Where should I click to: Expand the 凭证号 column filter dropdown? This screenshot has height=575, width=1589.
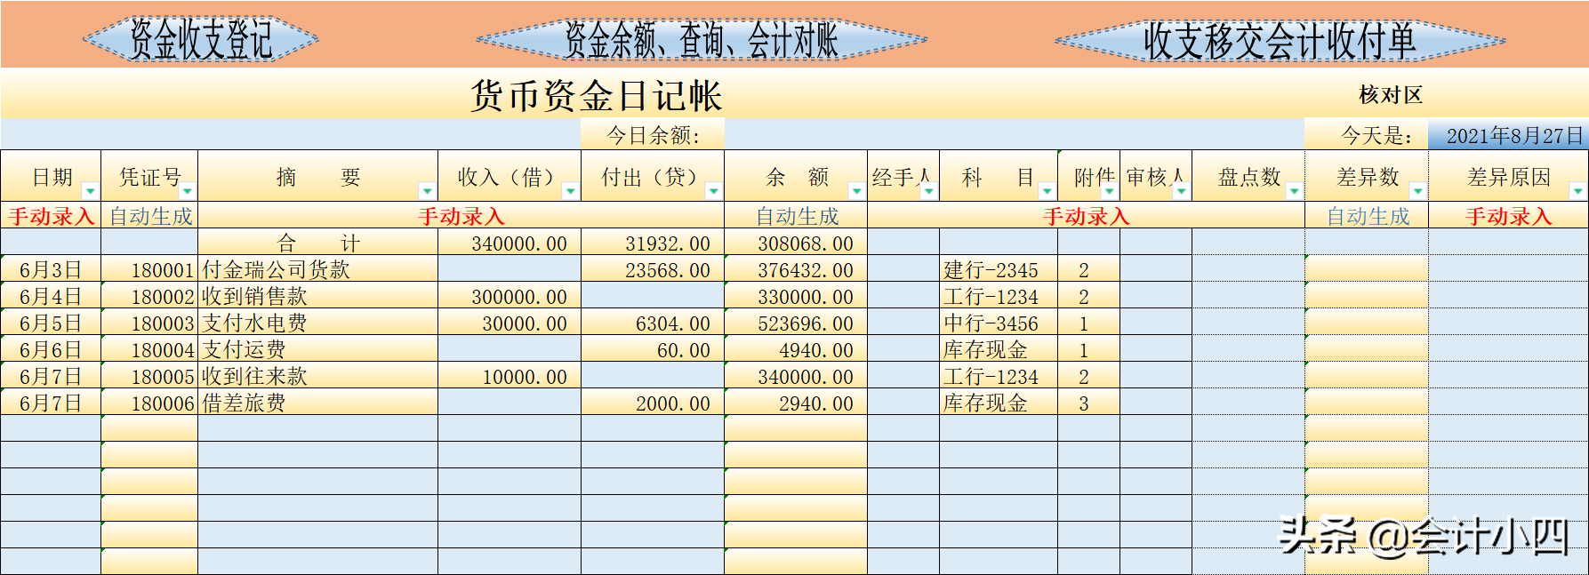(x=187, y=190)
